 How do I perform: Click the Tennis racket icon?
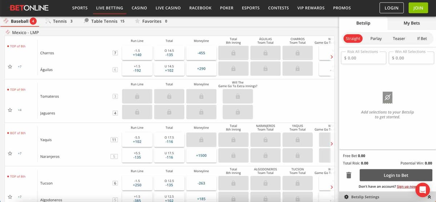(x=48, y=21)
